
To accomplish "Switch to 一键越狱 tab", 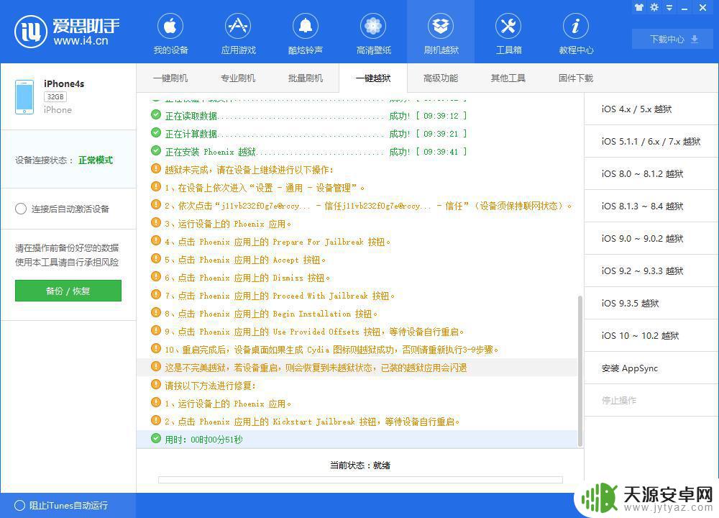I will click(373, 78).
